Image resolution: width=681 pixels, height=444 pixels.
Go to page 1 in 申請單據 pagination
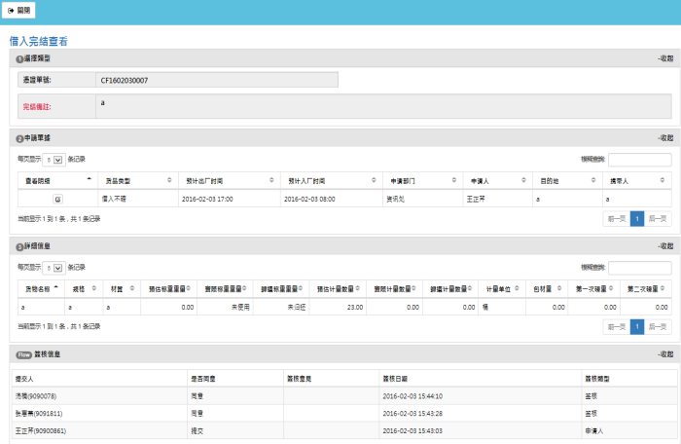(637, 219)
